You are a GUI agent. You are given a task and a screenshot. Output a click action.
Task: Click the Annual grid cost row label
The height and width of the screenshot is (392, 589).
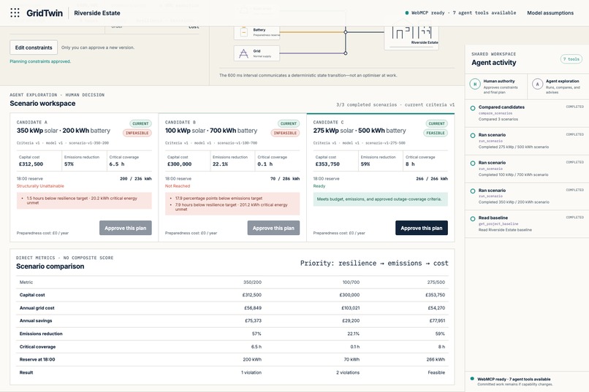point(37,308)
